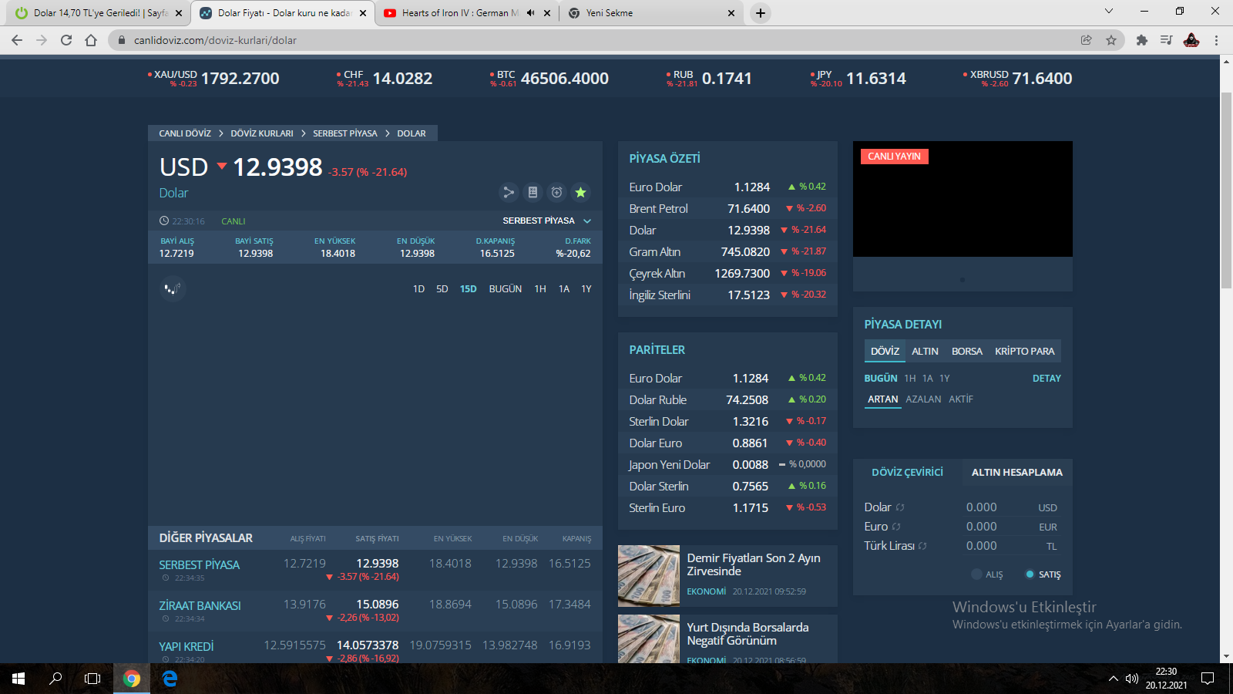Open the candlestick chart type icon
Image resolution: width=1233 pixels, height=694 pixels.
[x=173, y=289]
